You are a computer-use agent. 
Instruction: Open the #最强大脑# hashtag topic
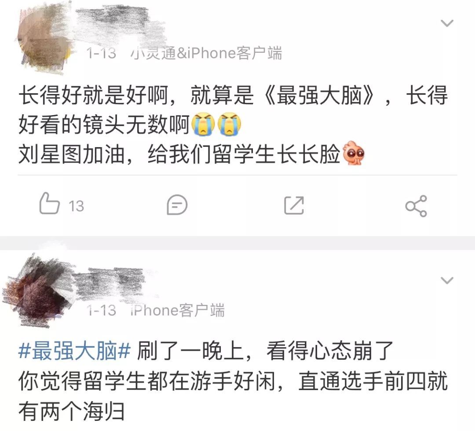coord(74,351)
